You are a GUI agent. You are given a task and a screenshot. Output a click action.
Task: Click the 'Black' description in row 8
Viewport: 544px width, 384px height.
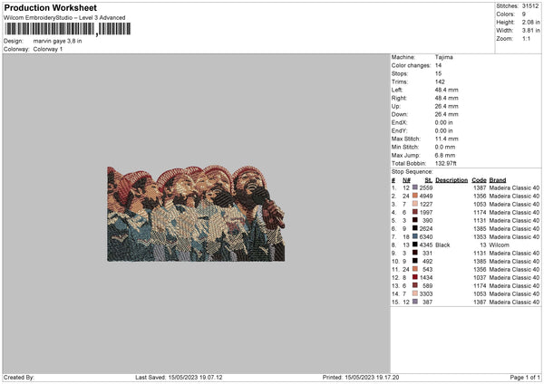click(x=442, y=245)
